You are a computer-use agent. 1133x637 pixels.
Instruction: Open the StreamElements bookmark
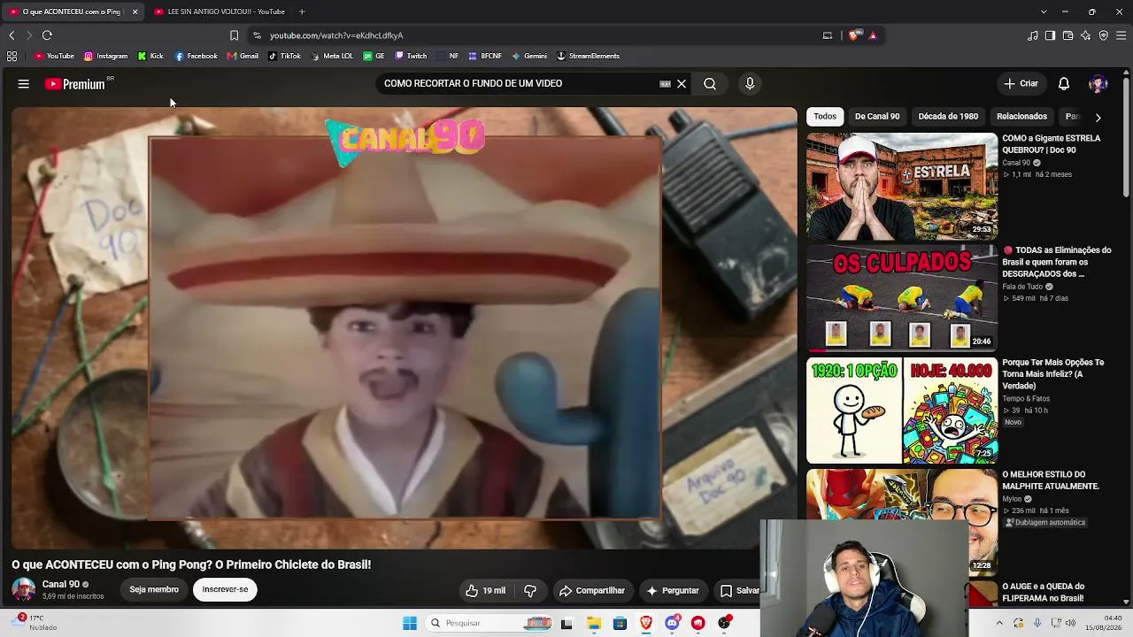pyautogui.click(x=588, y=56)
